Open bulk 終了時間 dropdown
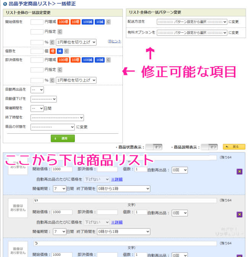 point(57,118)
